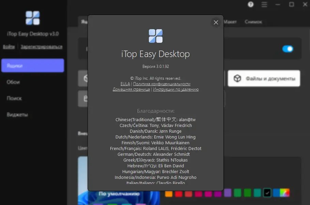Select Ящики in sidebar
Screen dimensions: 310x205
(33, 66)
